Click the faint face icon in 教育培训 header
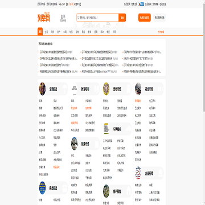205x205 pixels. [x=96, y=89]
